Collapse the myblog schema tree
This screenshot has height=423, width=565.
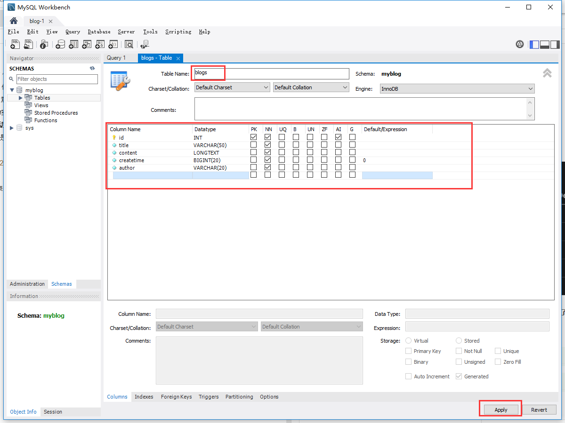pos(12,90)
